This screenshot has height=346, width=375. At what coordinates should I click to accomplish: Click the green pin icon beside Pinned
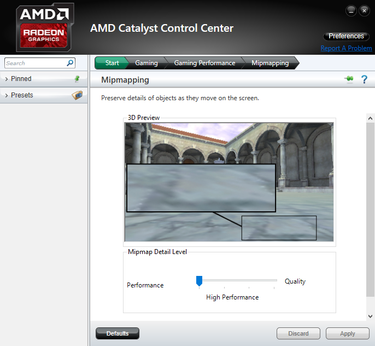point(77,78)
